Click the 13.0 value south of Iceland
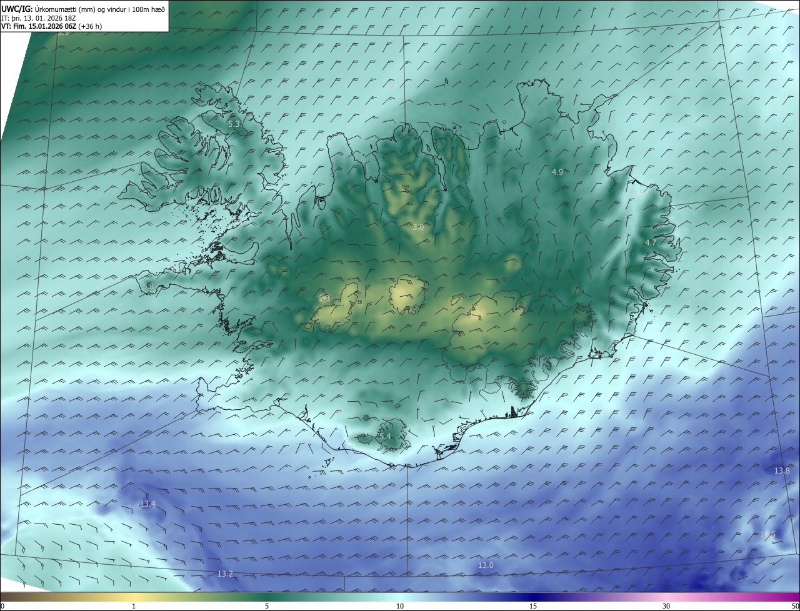The width and height of the screenshot is (800, 611). tap(486, 565)
